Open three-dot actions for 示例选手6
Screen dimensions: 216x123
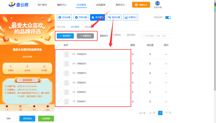click(x=166, y=54)
